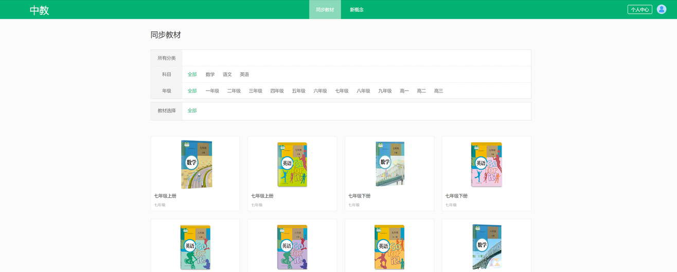Image resolution: width=677 pixels, height=272 pixels.
Task: Open the 八年级 数学 bridge cover book
Action: (486, 247)
